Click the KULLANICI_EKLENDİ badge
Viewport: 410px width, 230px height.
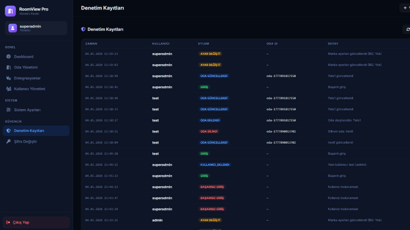tap(215, 165)
